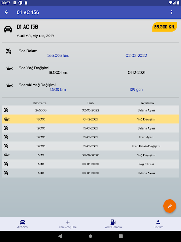Tap the back arrow in header
This screenshot has width=181, height=242.
coord(7,12)
